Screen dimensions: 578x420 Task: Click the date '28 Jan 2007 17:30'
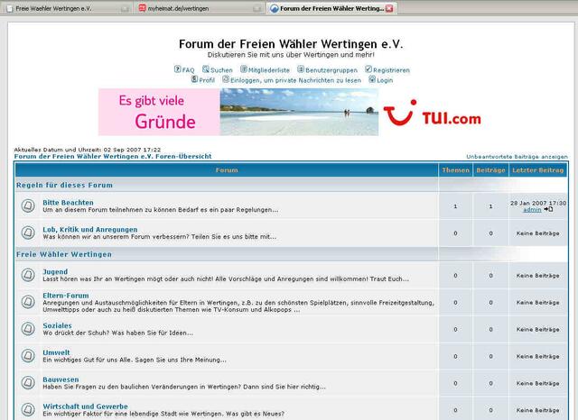click(538, 203)
